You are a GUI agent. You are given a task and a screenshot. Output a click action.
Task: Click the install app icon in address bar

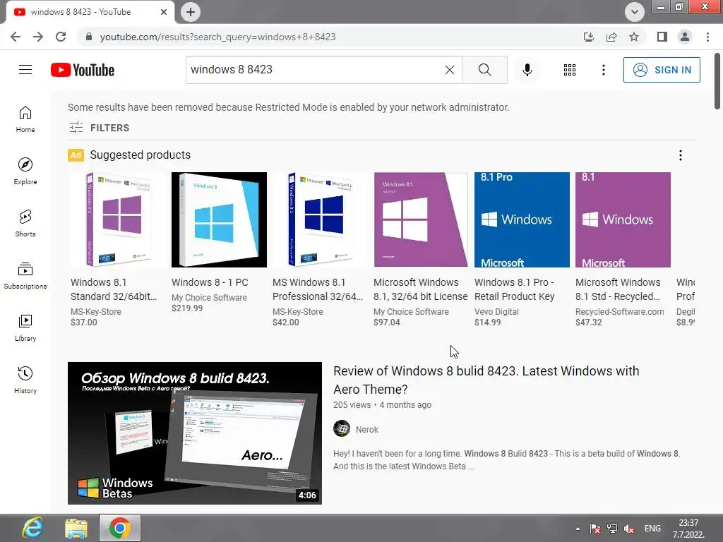(x=589, y=37)
